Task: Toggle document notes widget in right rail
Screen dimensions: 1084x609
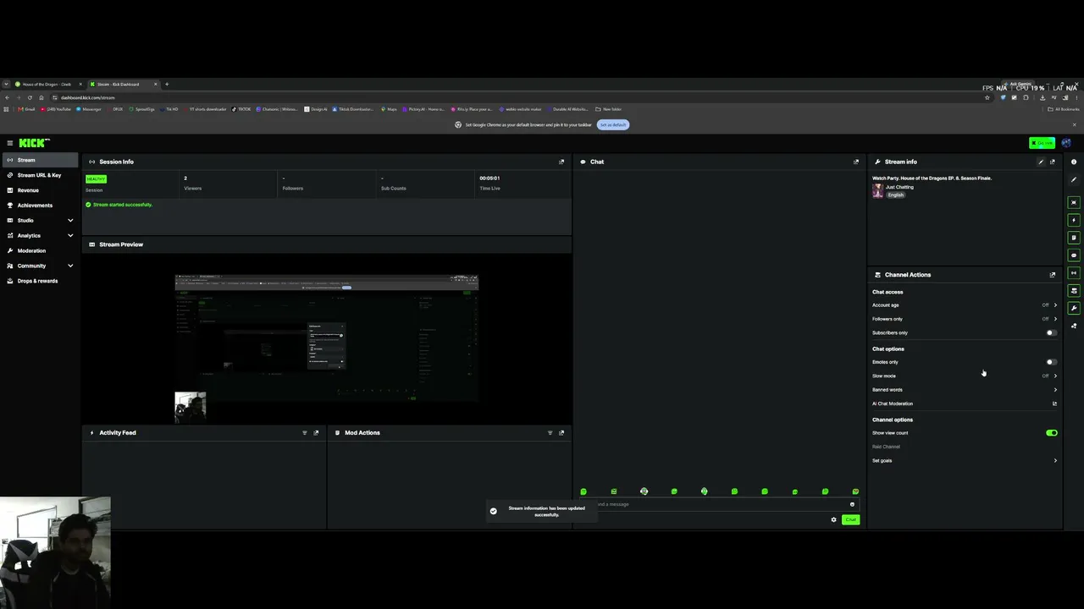Action: click(1074, 238)
